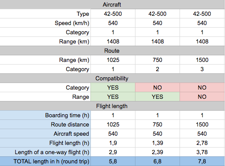Select total round trip cell showing 7,8
The width and height of the screenshot is (225, 166).
(202, 161)
